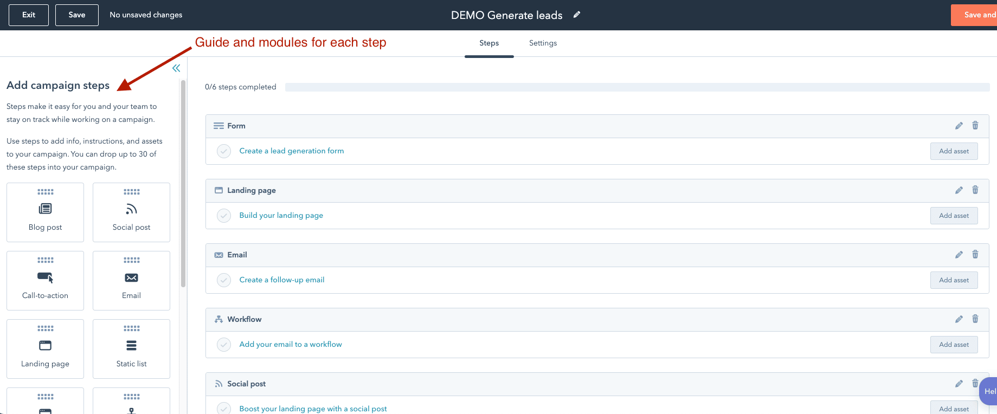Delete the Landing page step

coord(975,190)
